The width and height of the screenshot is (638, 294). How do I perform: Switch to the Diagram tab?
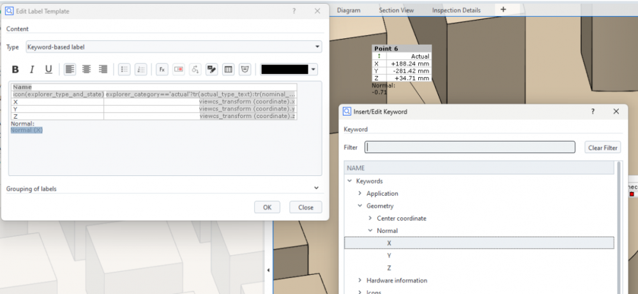[349, 10]
